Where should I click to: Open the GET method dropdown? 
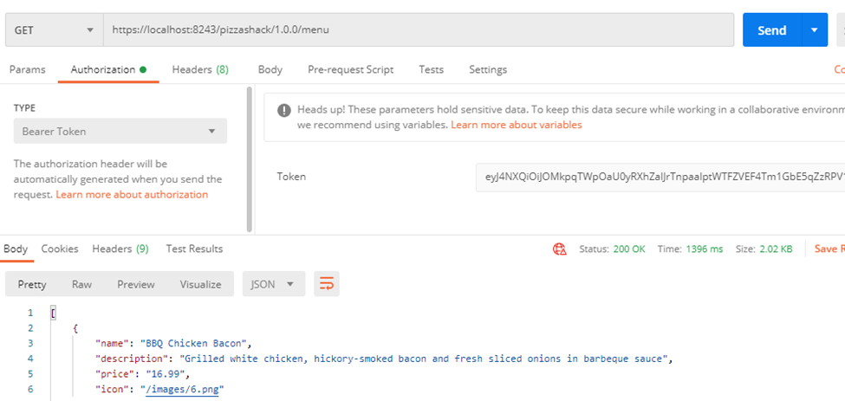[x=54, y=30]
